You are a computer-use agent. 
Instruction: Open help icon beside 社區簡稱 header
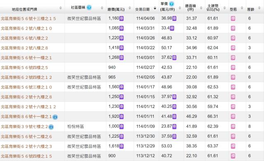click(x=89, y=7)
